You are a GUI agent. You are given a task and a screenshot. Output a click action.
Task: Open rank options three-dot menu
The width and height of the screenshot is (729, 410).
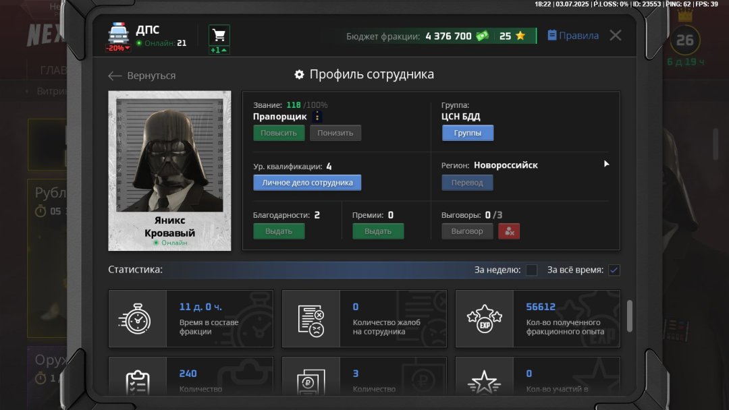coord(317,117)
